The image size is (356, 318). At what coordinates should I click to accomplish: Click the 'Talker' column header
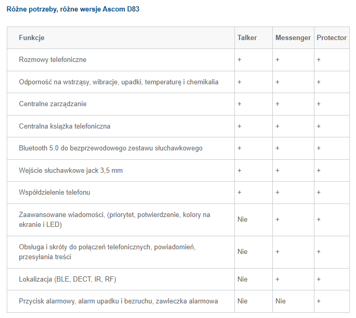[247, 38]
